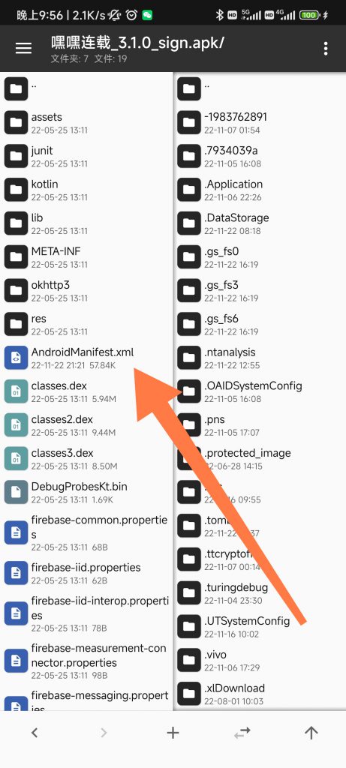Tap the swap panes arrows icon

[x=242, y=733]
